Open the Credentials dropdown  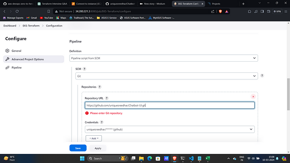coord(169,129)
